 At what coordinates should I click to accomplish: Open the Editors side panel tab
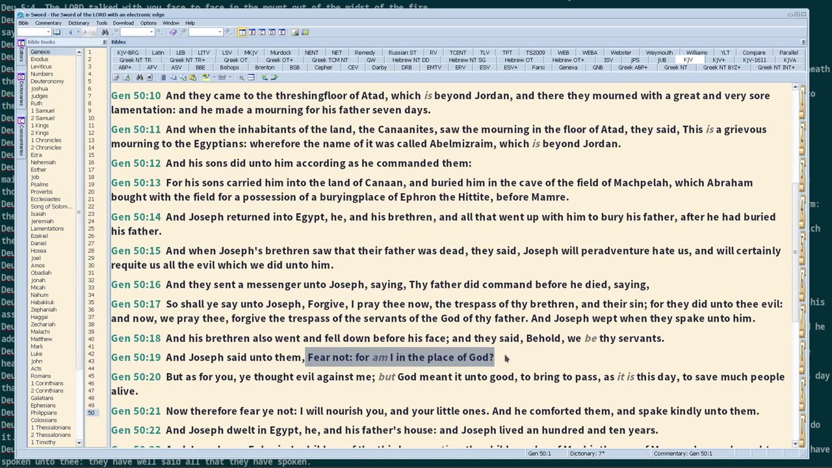(21, 51)
